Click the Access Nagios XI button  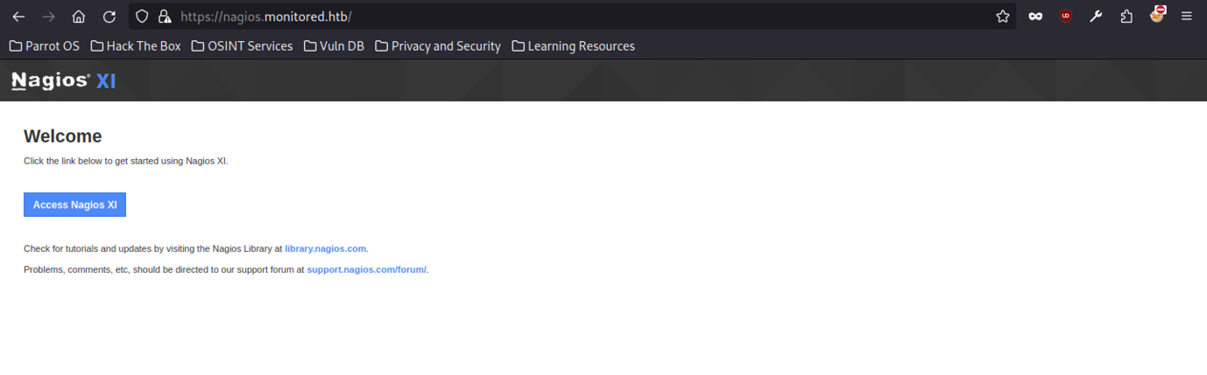74,205
